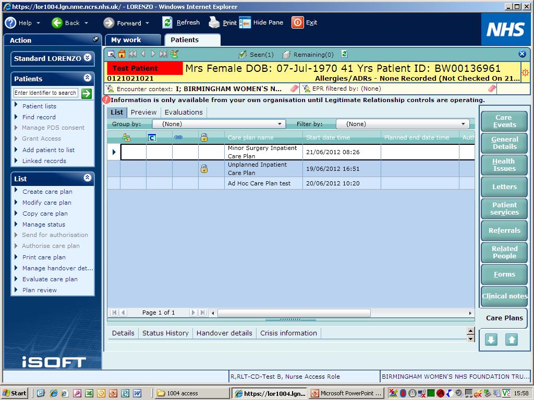
Task: Select the Patients tab
Action: (192, 40)
